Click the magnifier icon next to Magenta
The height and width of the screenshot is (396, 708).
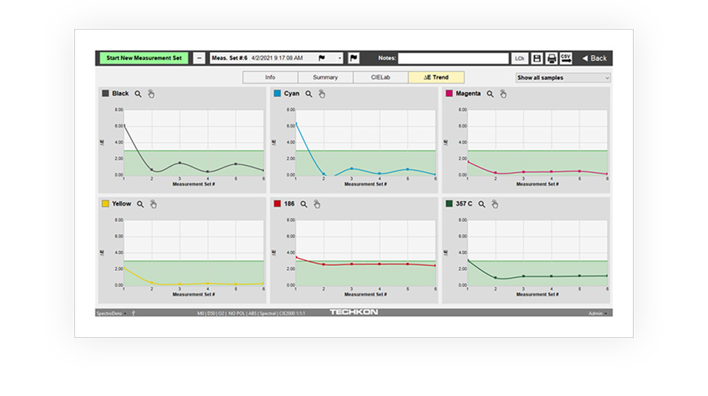pos(490,93)
